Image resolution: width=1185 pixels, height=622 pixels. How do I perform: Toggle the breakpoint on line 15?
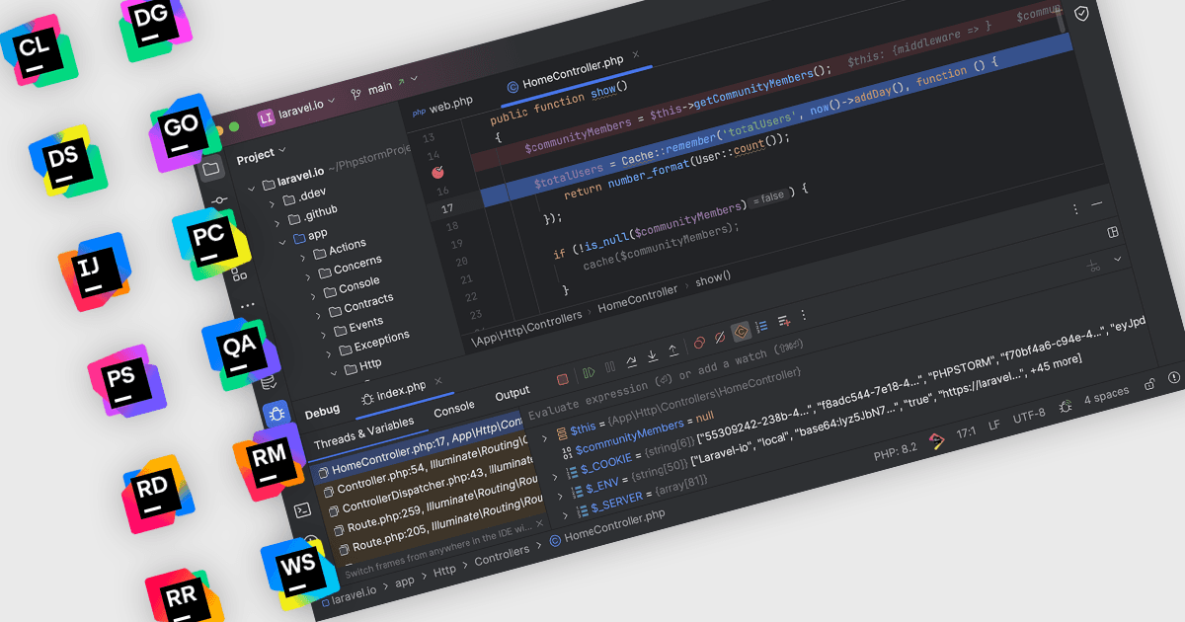[x=438, y=172]
